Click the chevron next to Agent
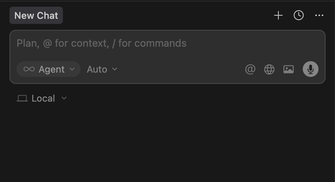This screenshot has width=335, height=182. pos(72,69)
